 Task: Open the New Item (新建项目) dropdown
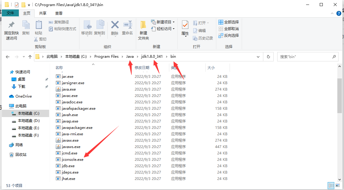pos(163,22)
